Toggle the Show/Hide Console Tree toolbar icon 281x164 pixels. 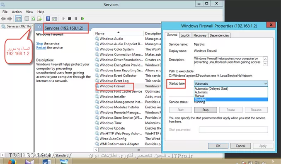click(19, 19)
